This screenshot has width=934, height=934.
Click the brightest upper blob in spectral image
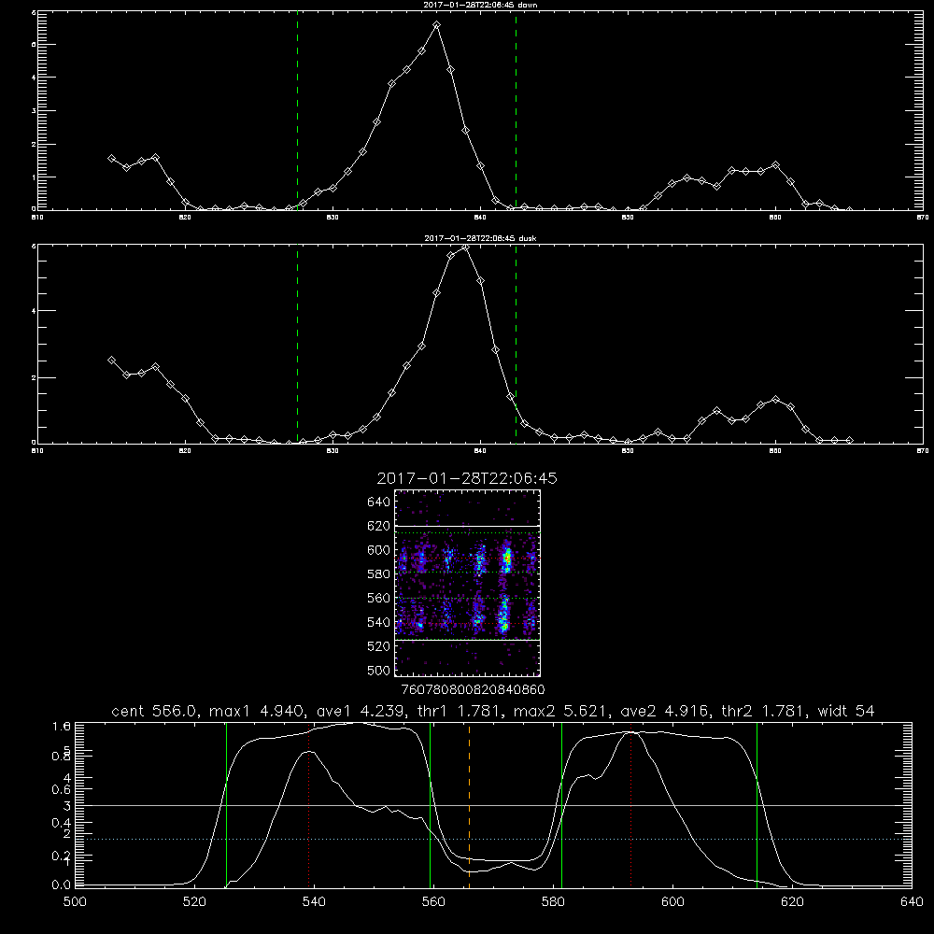pyautogui.click(x=507, y=559)
